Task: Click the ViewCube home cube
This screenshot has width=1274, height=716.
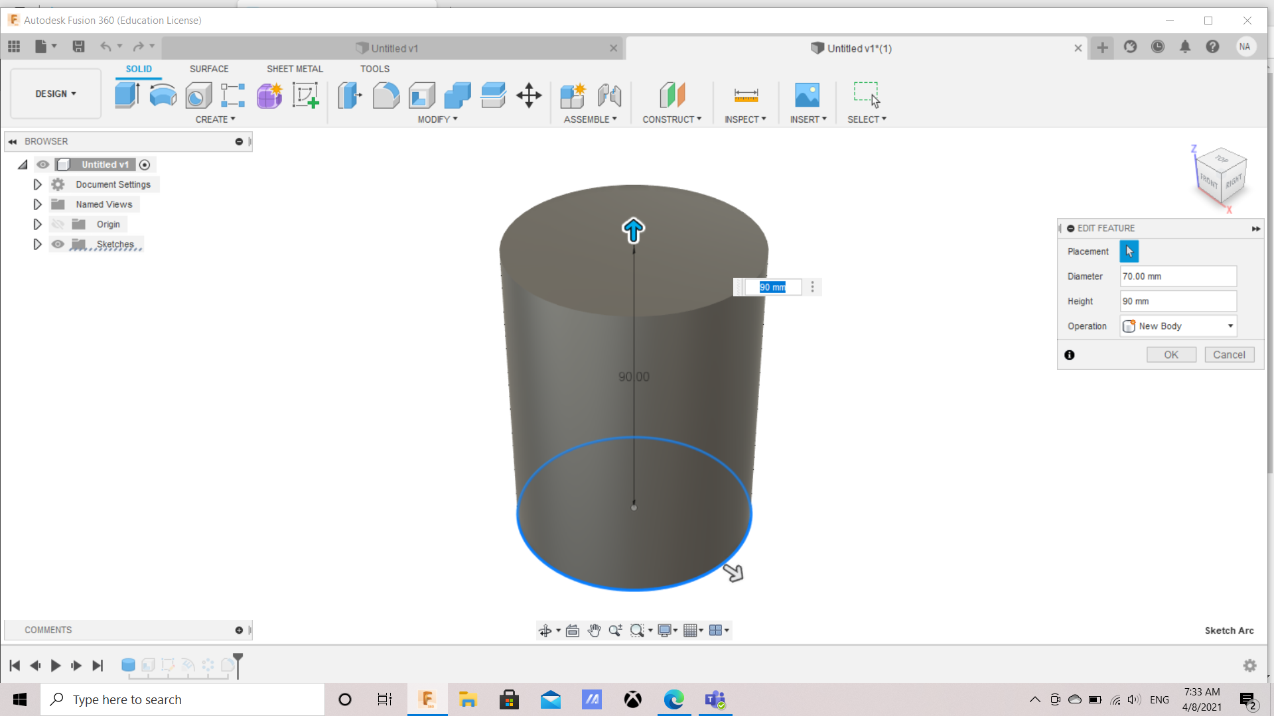Action: click(1222, 176)
